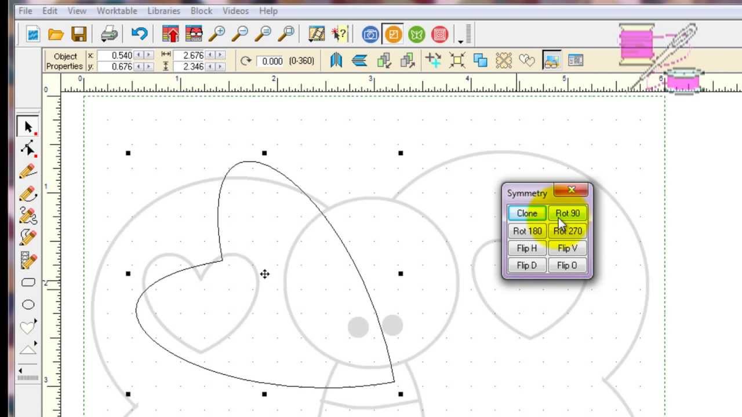Zoom out with the minus magnifier
Viewport: 742px width, 417px height.
point(240,34)
